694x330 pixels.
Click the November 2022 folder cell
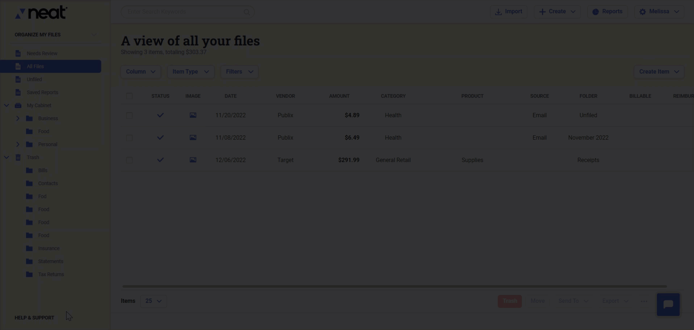tap(588, 137)
